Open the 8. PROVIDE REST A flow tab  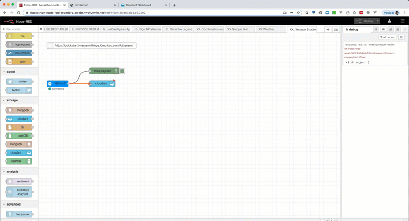[x=85, y=29]
